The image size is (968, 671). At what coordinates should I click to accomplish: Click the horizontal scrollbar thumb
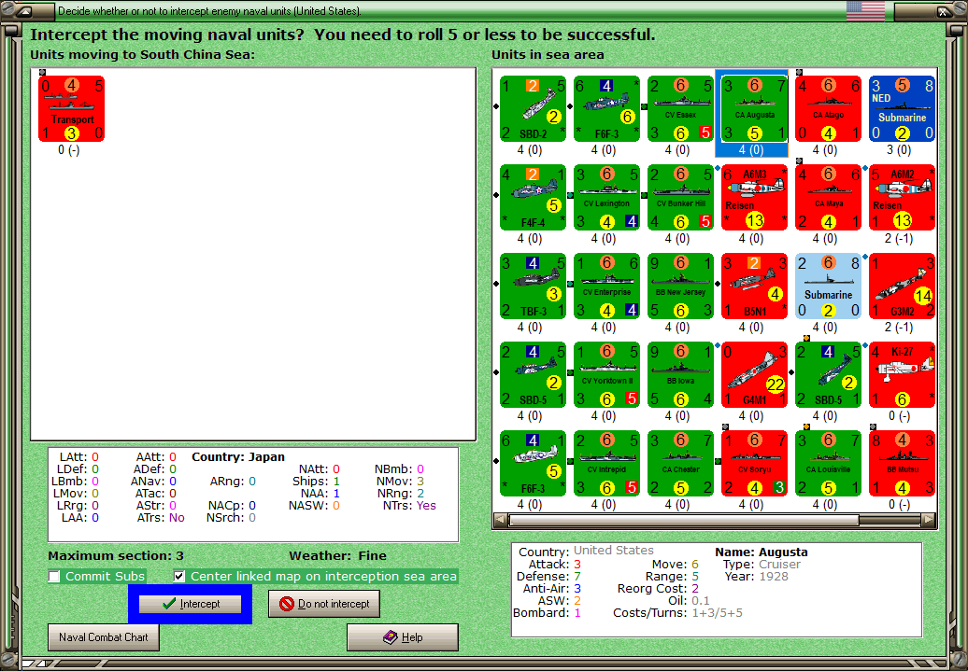click(x=684, y=521)
